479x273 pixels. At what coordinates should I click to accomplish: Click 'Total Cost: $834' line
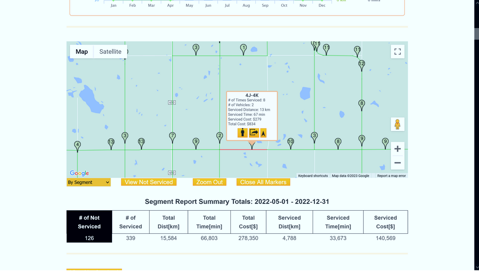[x=242, y=124]
